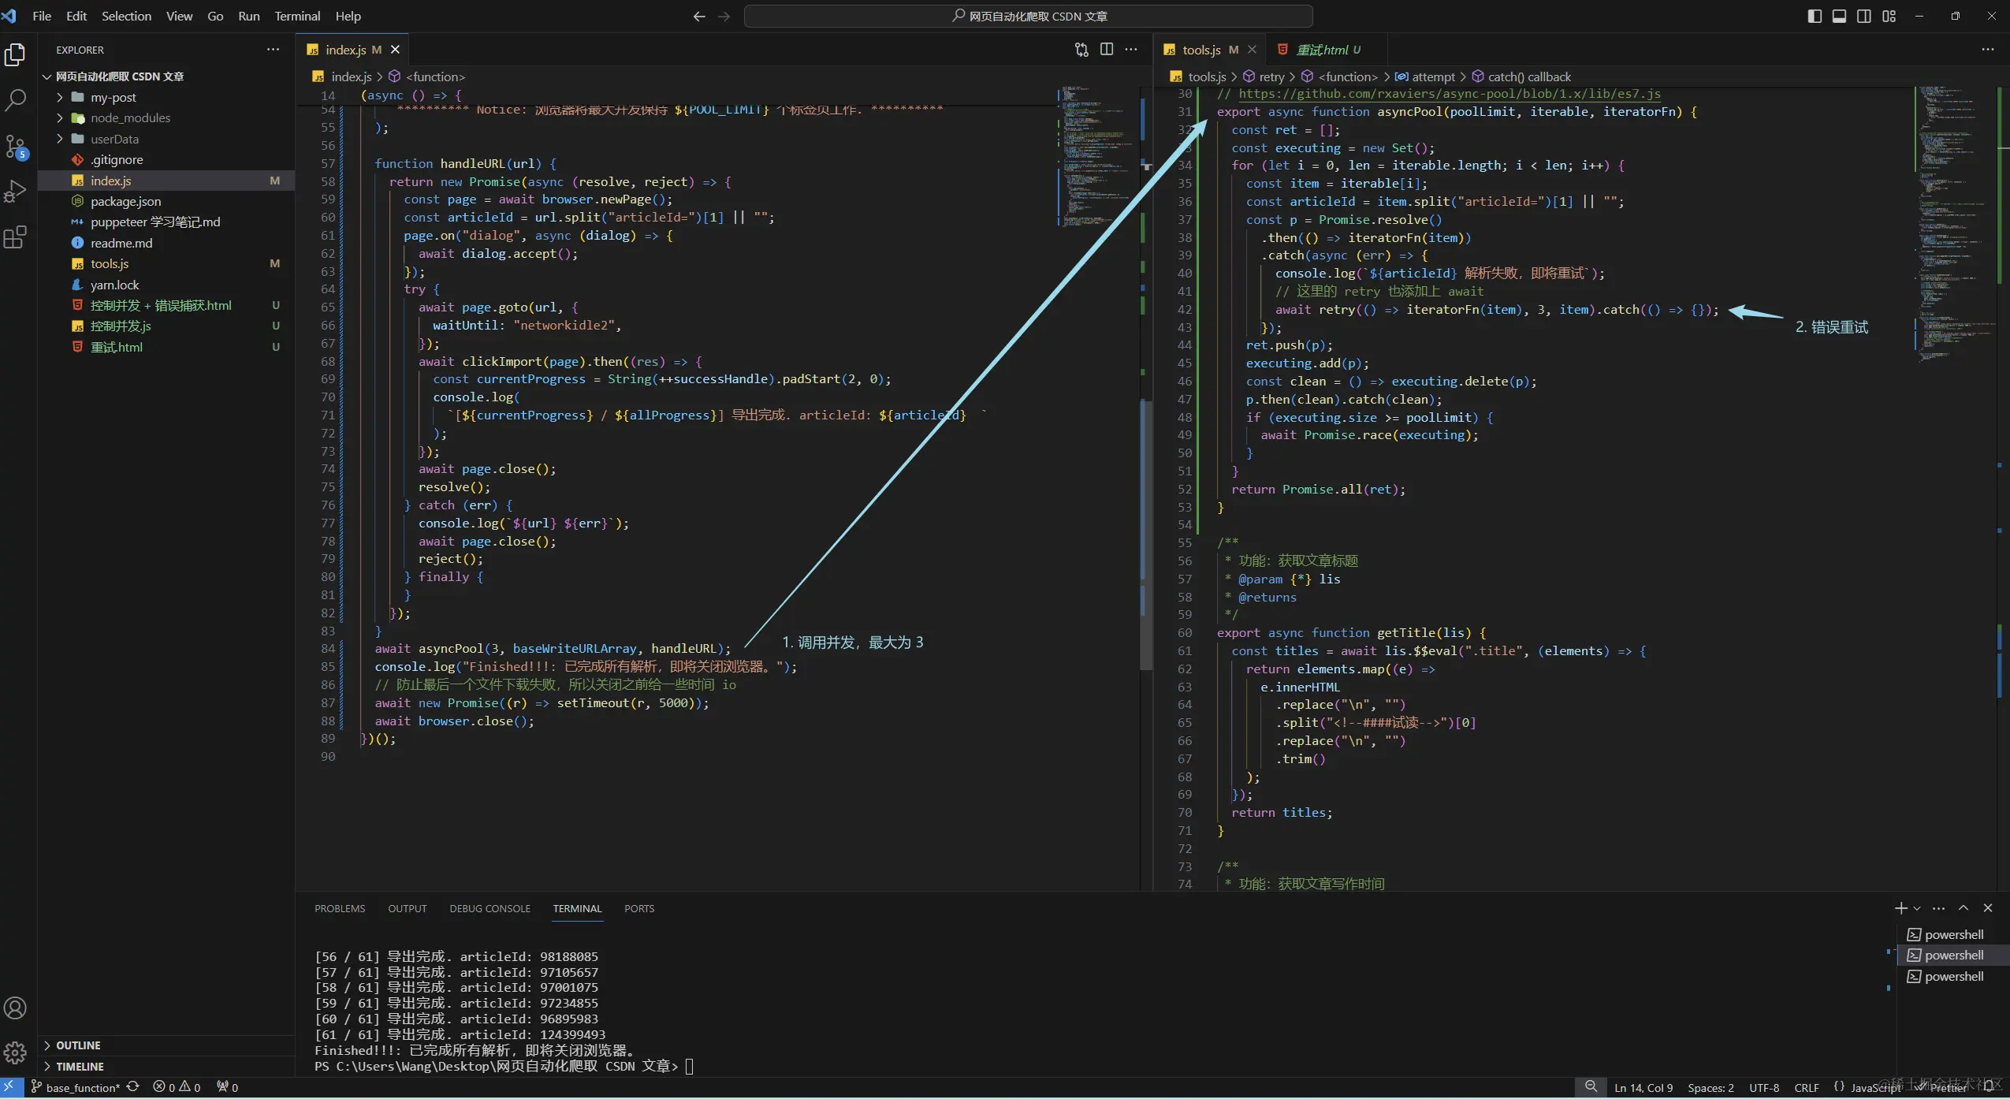This screenshot has width=2010, height=1099.
Task: Expand the my-post folder
Action: pos(114,97)
